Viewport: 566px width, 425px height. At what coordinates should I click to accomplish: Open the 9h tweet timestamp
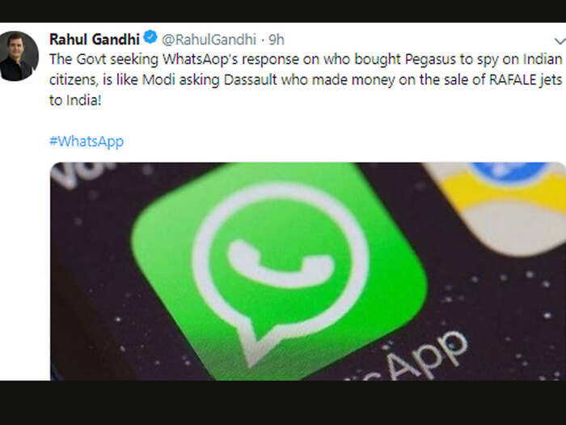[x=277, y=40]
